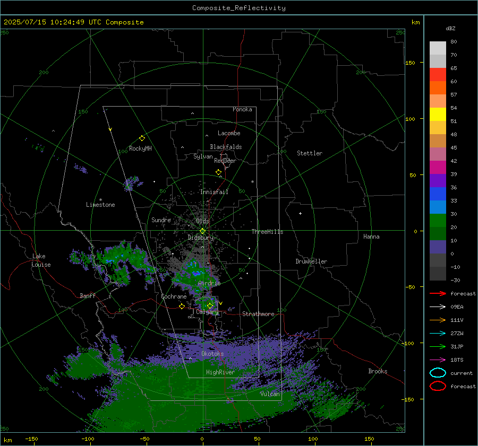Click the Sundre town label
Image resolution: width=478 pixels, height=446 pixels.
(161, 220)
